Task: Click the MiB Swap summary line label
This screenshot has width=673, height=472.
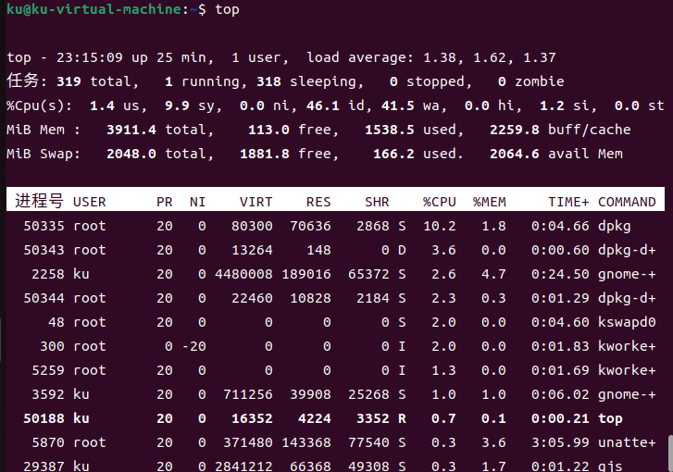Action: point(43,154)
